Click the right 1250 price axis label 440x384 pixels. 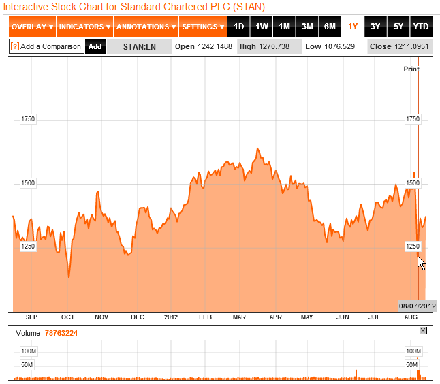(x=413, y=246)
